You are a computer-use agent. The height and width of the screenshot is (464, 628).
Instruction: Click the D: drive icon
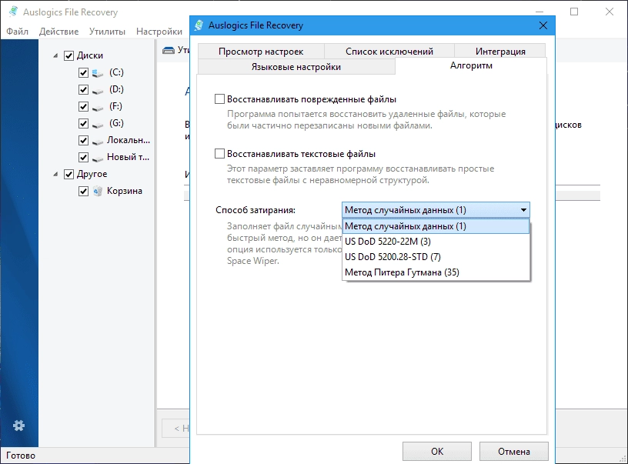pos(97,90)
